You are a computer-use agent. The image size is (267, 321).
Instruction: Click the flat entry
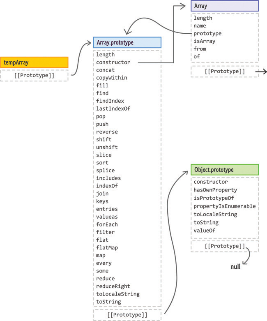click(x=102, y=240)
